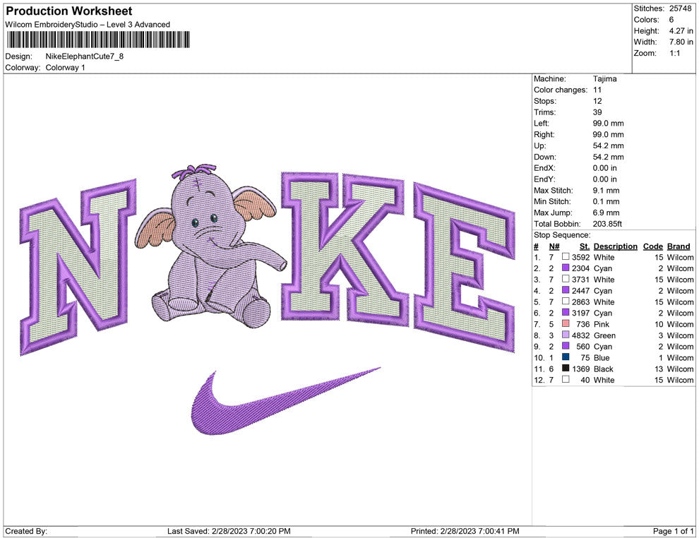699x538 pixels.
Task: Click design name 'NikeElephantCute7_8'
Action: click(84, 56)
